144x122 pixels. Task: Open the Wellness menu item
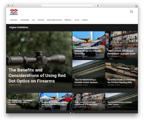tap(68, 20)
